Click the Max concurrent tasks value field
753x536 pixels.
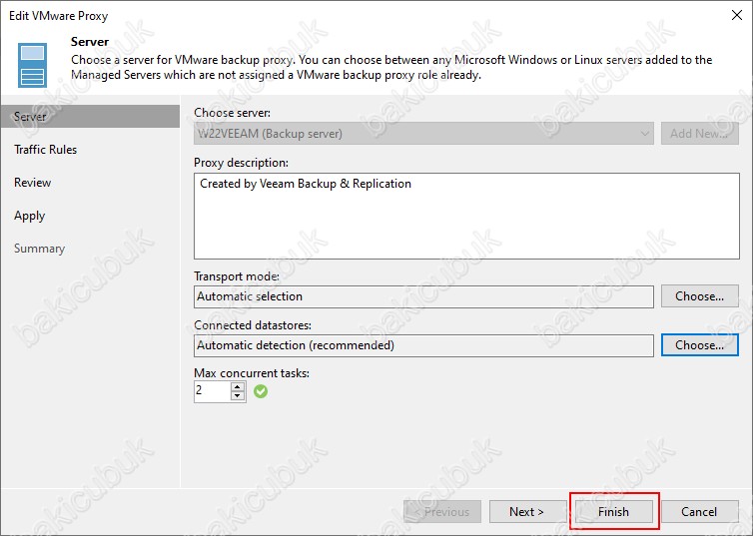(213, 391)
